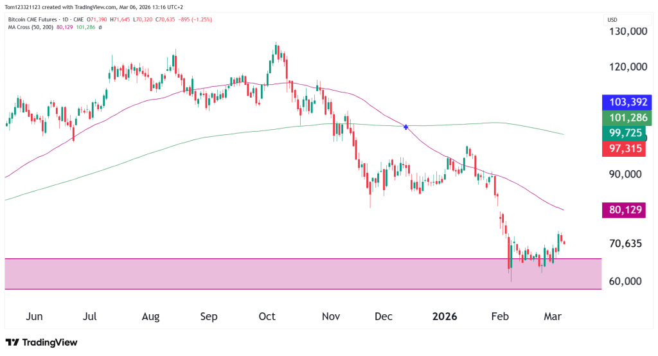Select the blue 103,392 price axis label
This screenshot has width=658, height=356.
point(627,102)
